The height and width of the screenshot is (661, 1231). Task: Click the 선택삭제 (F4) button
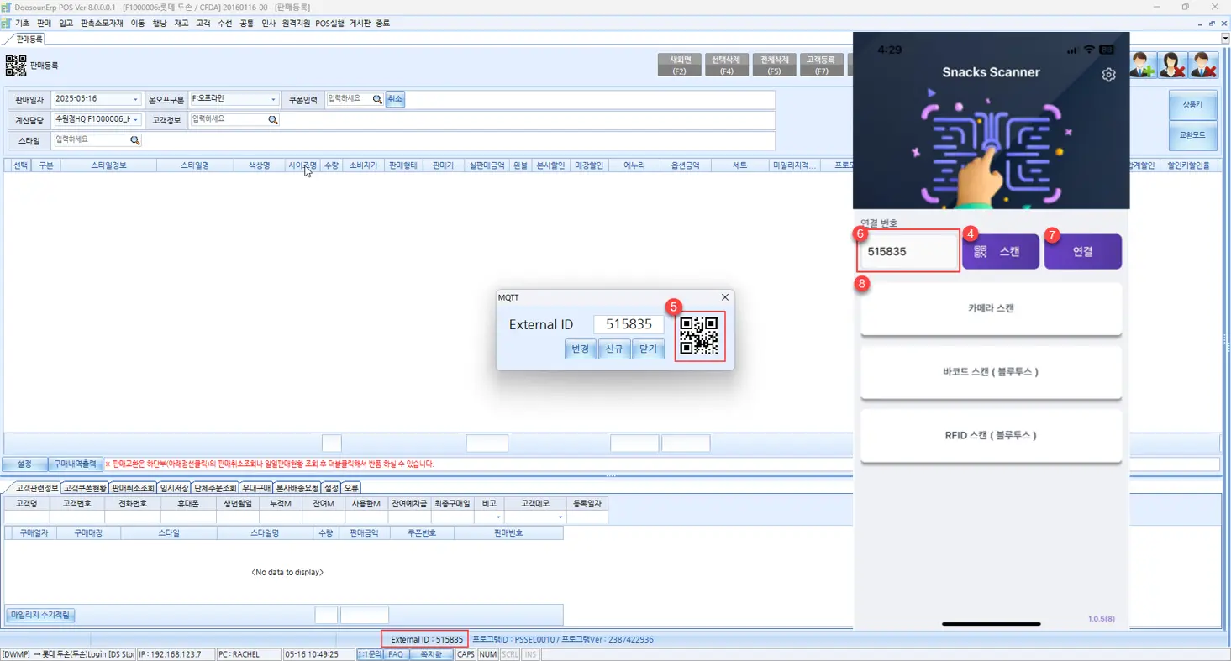726,65
